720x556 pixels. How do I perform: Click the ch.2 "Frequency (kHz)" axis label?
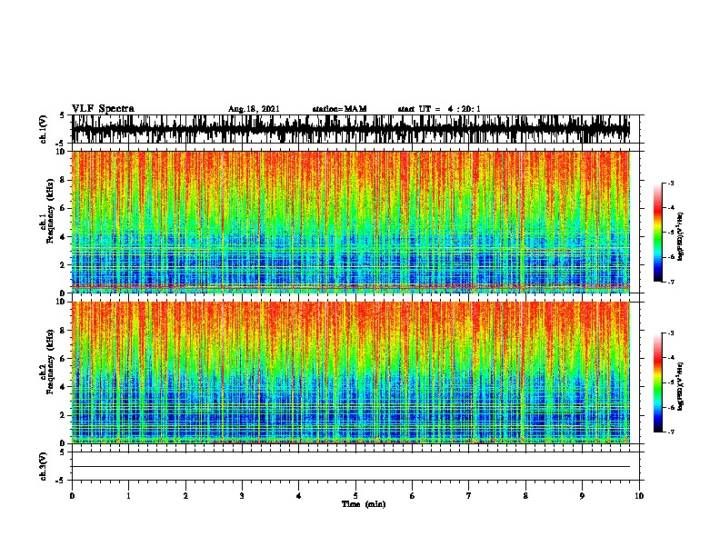(51, 362)
